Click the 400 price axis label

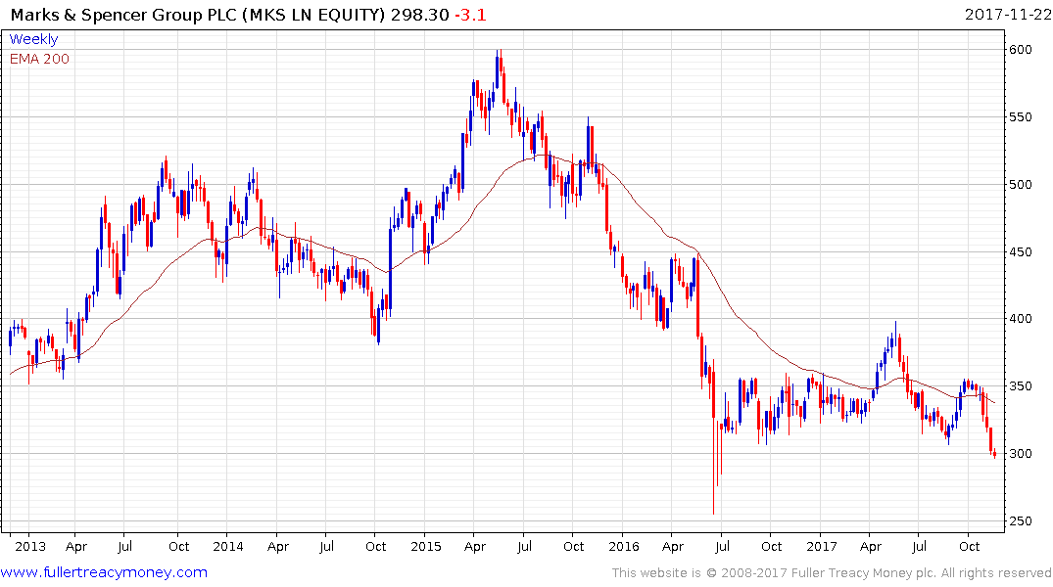coord(1021,319)
